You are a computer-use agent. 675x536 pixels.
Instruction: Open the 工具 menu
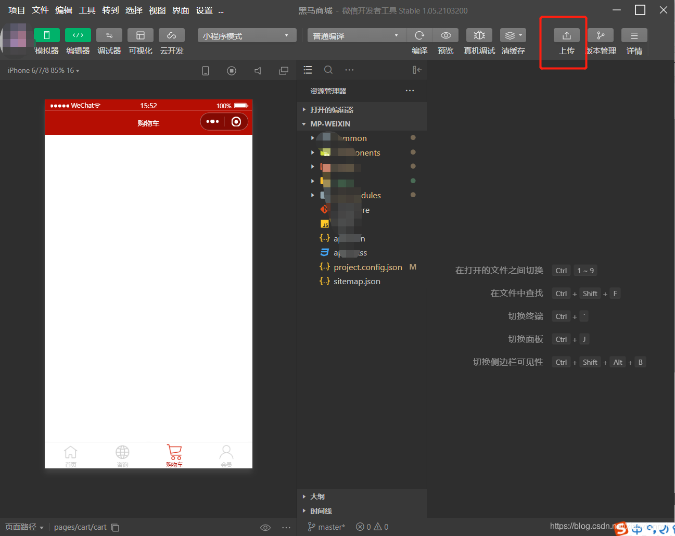(87, 10)
